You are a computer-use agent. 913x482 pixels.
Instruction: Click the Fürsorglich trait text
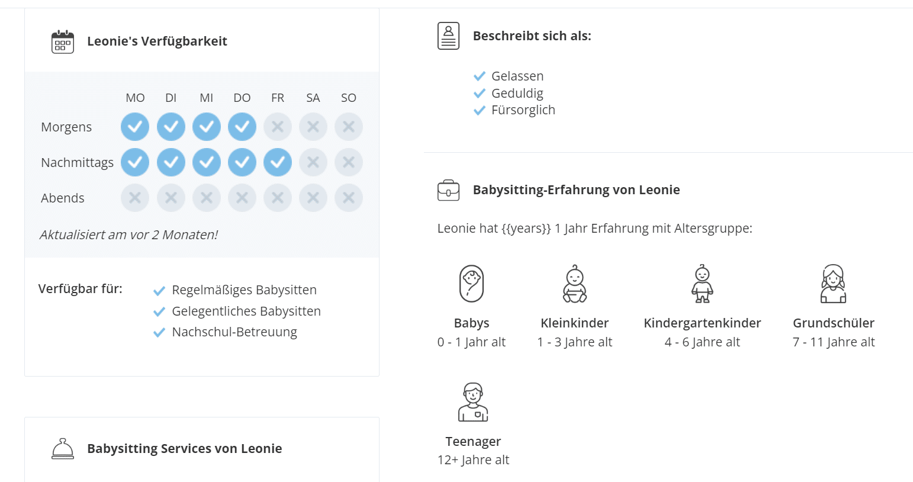click(523, 110)
